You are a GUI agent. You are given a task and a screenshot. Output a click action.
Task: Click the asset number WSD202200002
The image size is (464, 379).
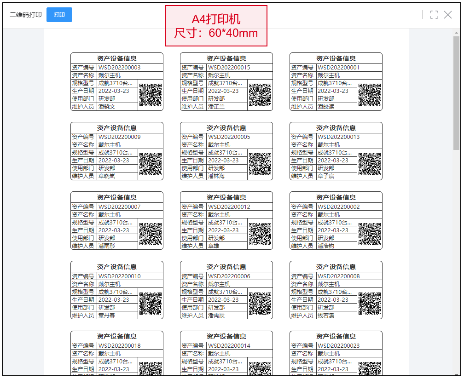point(338,207)
